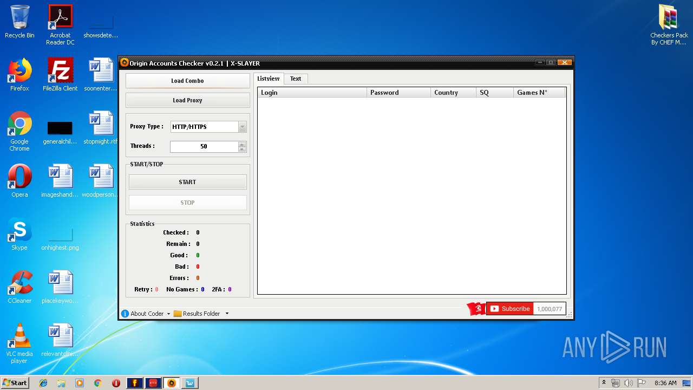Start checking with the START button
This screenshot has width=693, height=390.
[187, 182]
